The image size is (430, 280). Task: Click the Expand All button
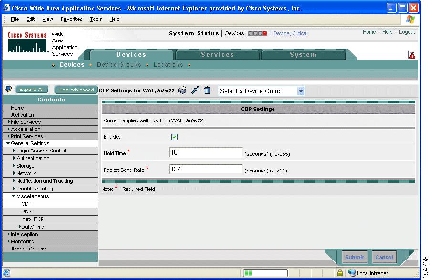click(31, 89)
